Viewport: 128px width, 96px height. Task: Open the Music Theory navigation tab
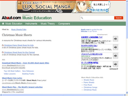(x=48, y=24)
